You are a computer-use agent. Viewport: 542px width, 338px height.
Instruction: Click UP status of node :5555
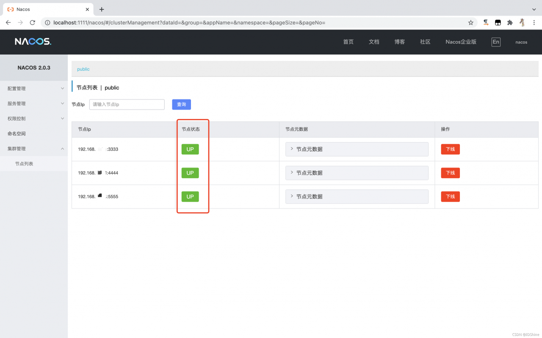(x=190, y=197)
